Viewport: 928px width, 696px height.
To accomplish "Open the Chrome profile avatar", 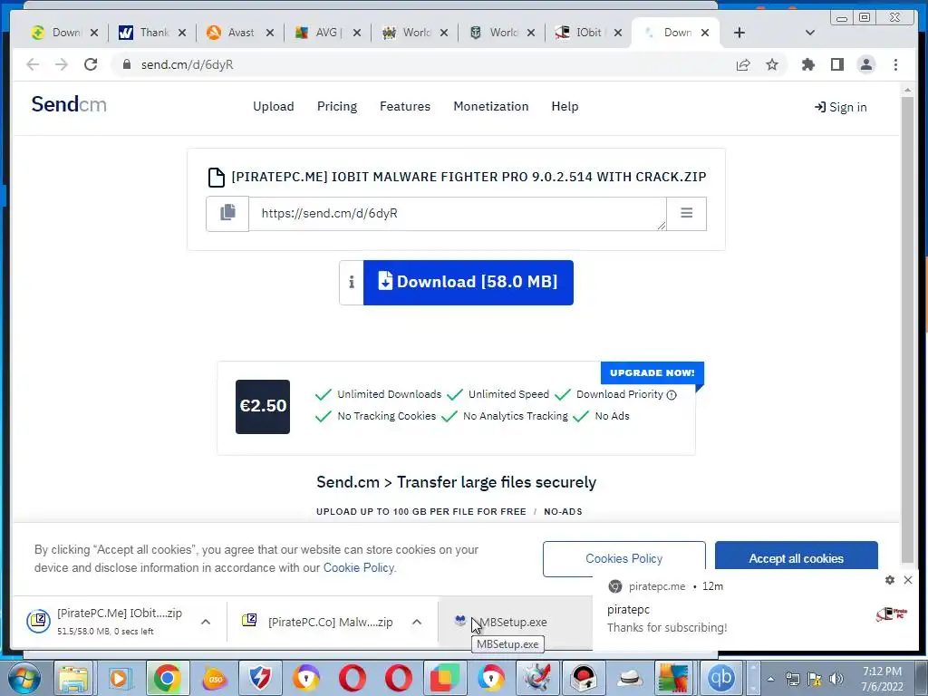I will click(x=865, y=64).
